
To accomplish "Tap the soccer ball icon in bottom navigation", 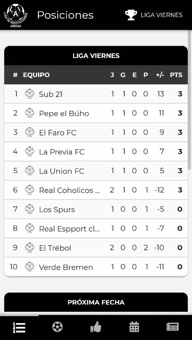I will pyautogui.click(x=58, y=327).
